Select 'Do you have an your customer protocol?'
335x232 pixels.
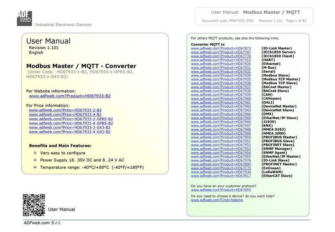tap(223, 186)
